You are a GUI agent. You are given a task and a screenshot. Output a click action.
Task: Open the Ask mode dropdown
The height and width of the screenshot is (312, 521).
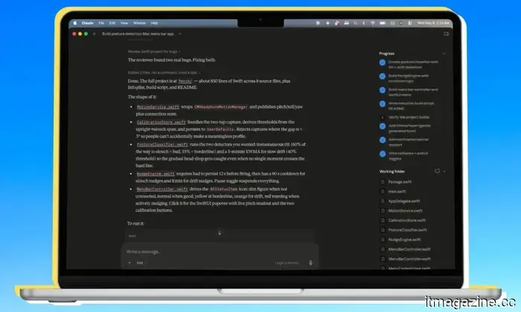(x=141, y=263)
